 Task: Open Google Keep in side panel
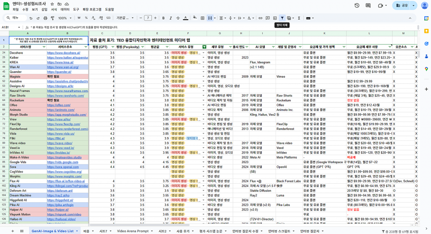426,31
